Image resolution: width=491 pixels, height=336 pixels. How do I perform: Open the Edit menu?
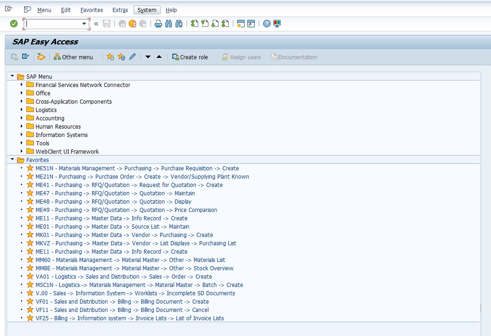(66, 10)
